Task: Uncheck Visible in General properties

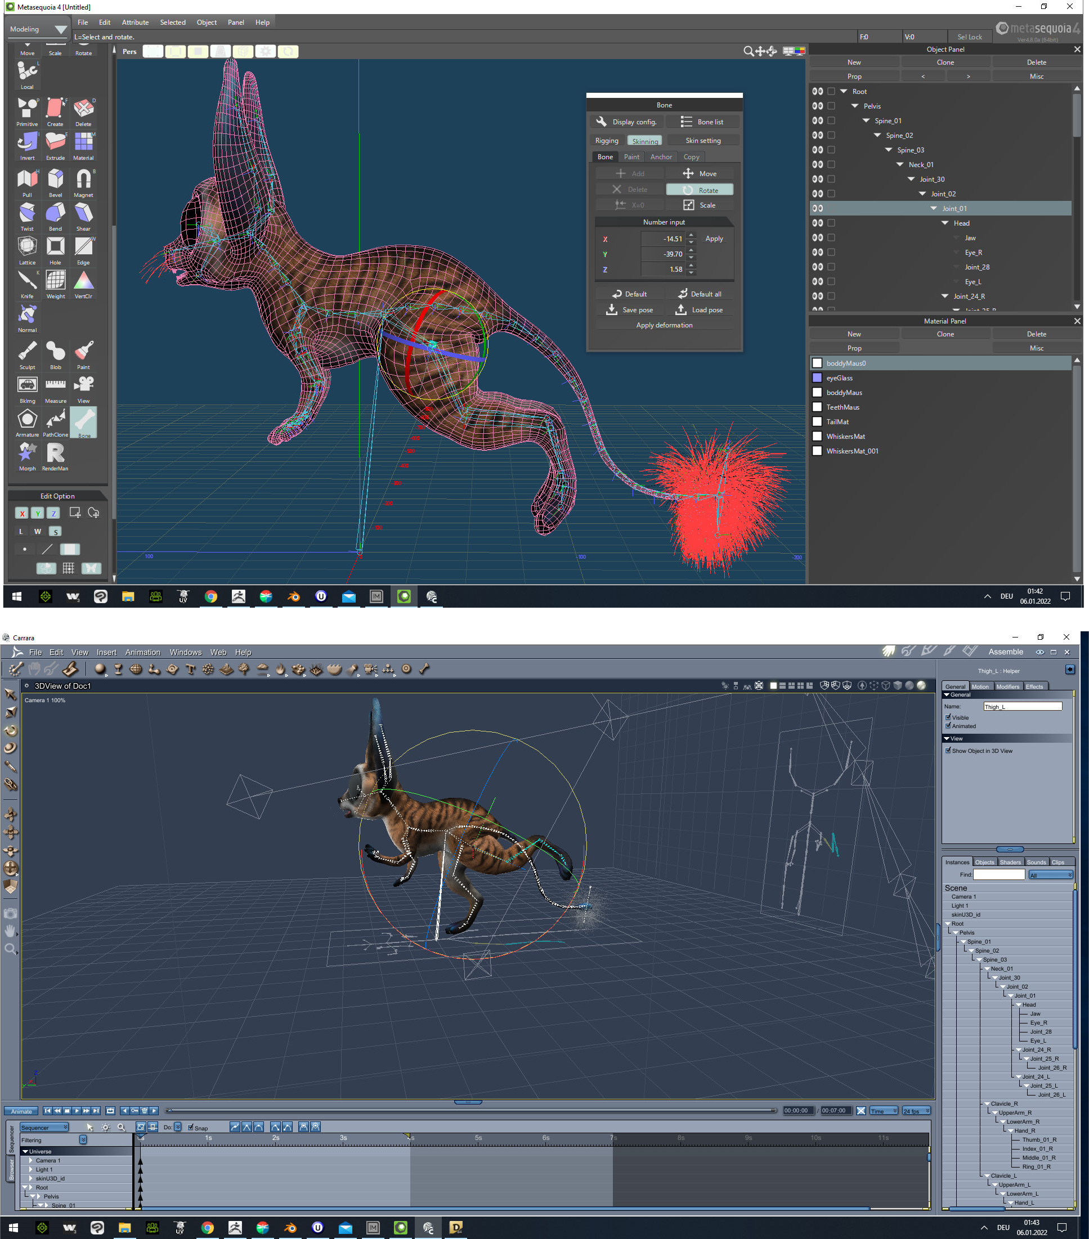Action: 948,717
